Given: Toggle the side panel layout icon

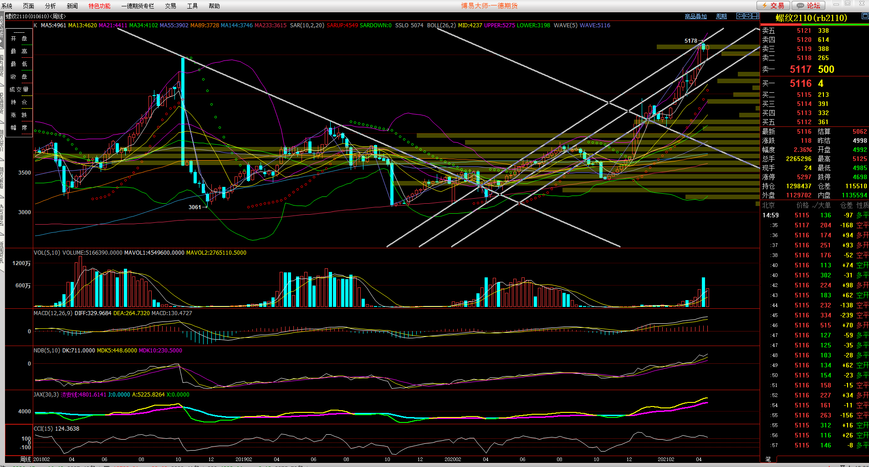Looking at the screenshot, I should [x=755, y=16].
